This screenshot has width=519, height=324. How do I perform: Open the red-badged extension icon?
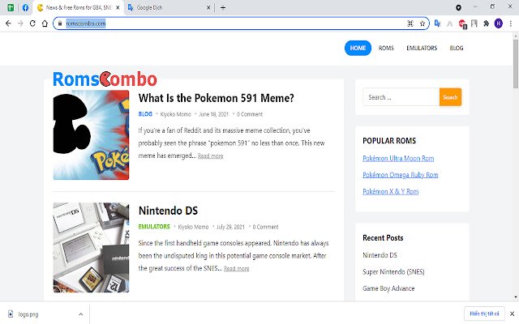point(462,23)
